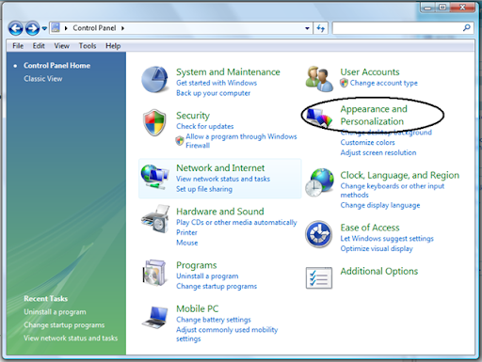
Task: Open the recent pages dropdown arrow
Action: point(44,28)
